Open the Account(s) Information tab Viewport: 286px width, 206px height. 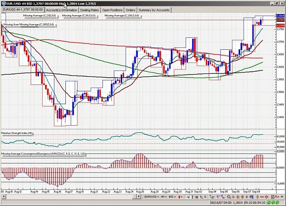[62, 10]
